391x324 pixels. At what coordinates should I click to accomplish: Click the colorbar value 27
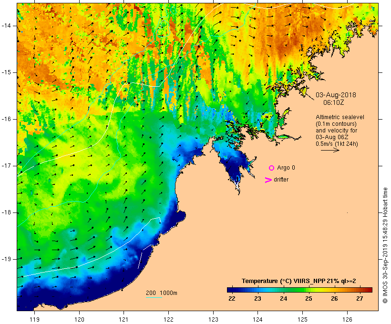coord(360,299)
